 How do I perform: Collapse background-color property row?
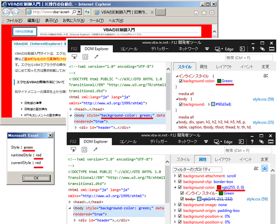[x=175, y=188]
